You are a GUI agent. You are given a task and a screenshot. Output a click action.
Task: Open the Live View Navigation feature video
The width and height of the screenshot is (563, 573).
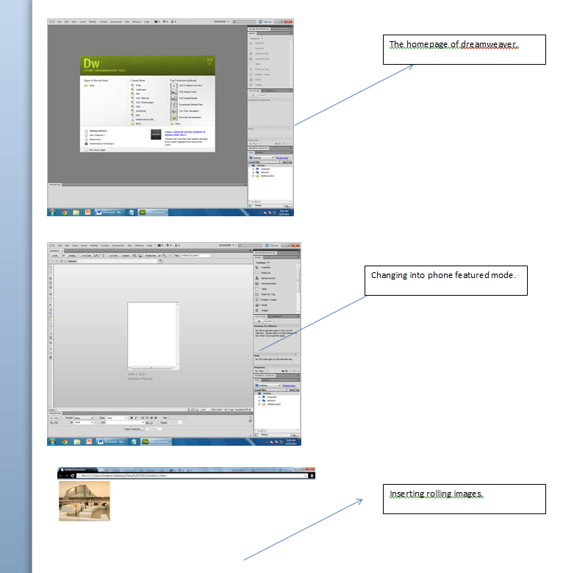pos(185,111)
